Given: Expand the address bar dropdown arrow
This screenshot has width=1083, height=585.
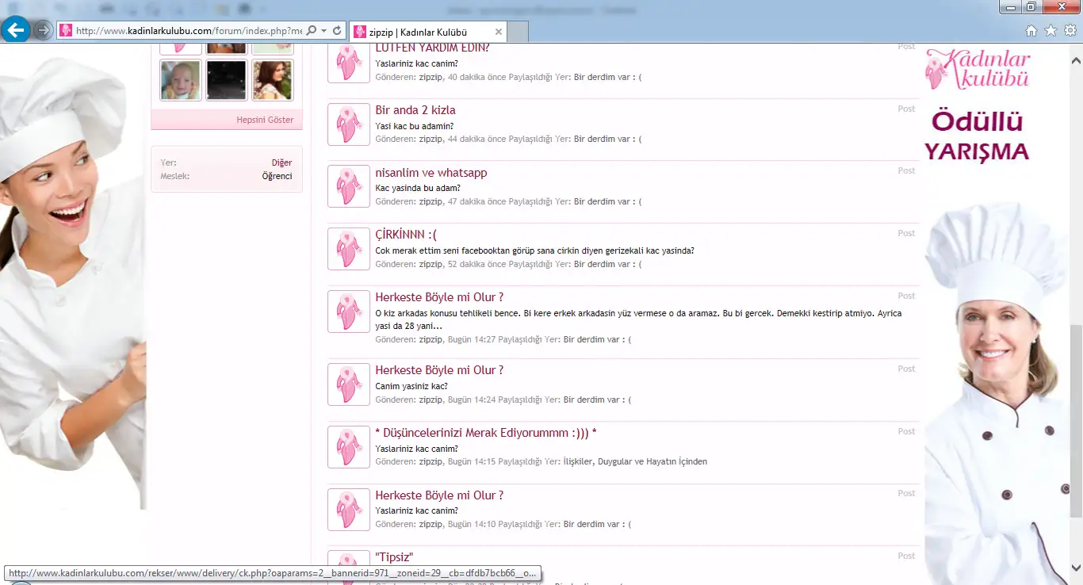Looking at the screenshot, I should [x=324, y=31].
